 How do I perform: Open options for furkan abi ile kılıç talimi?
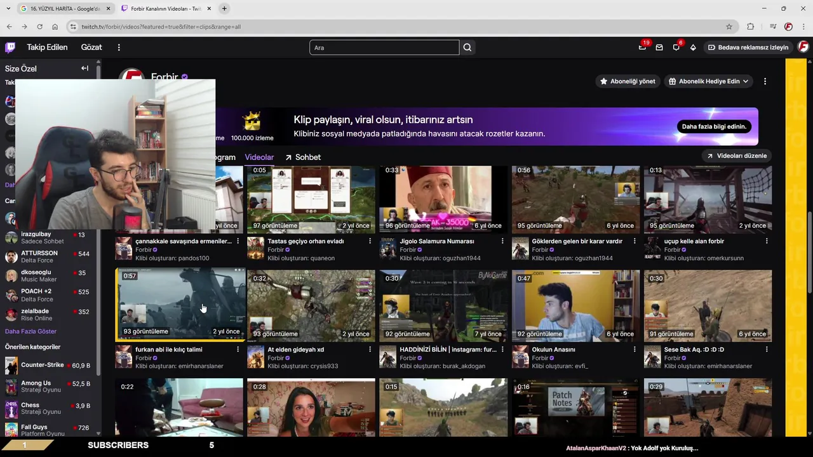(x=238, y=349)
